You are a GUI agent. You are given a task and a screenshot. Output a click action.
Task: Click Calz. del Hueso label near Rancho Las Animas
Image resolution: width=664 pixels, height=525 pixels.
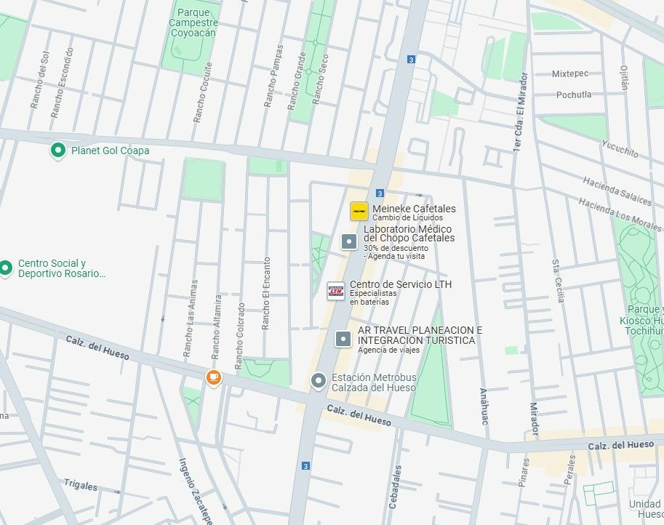coord(97,348)
